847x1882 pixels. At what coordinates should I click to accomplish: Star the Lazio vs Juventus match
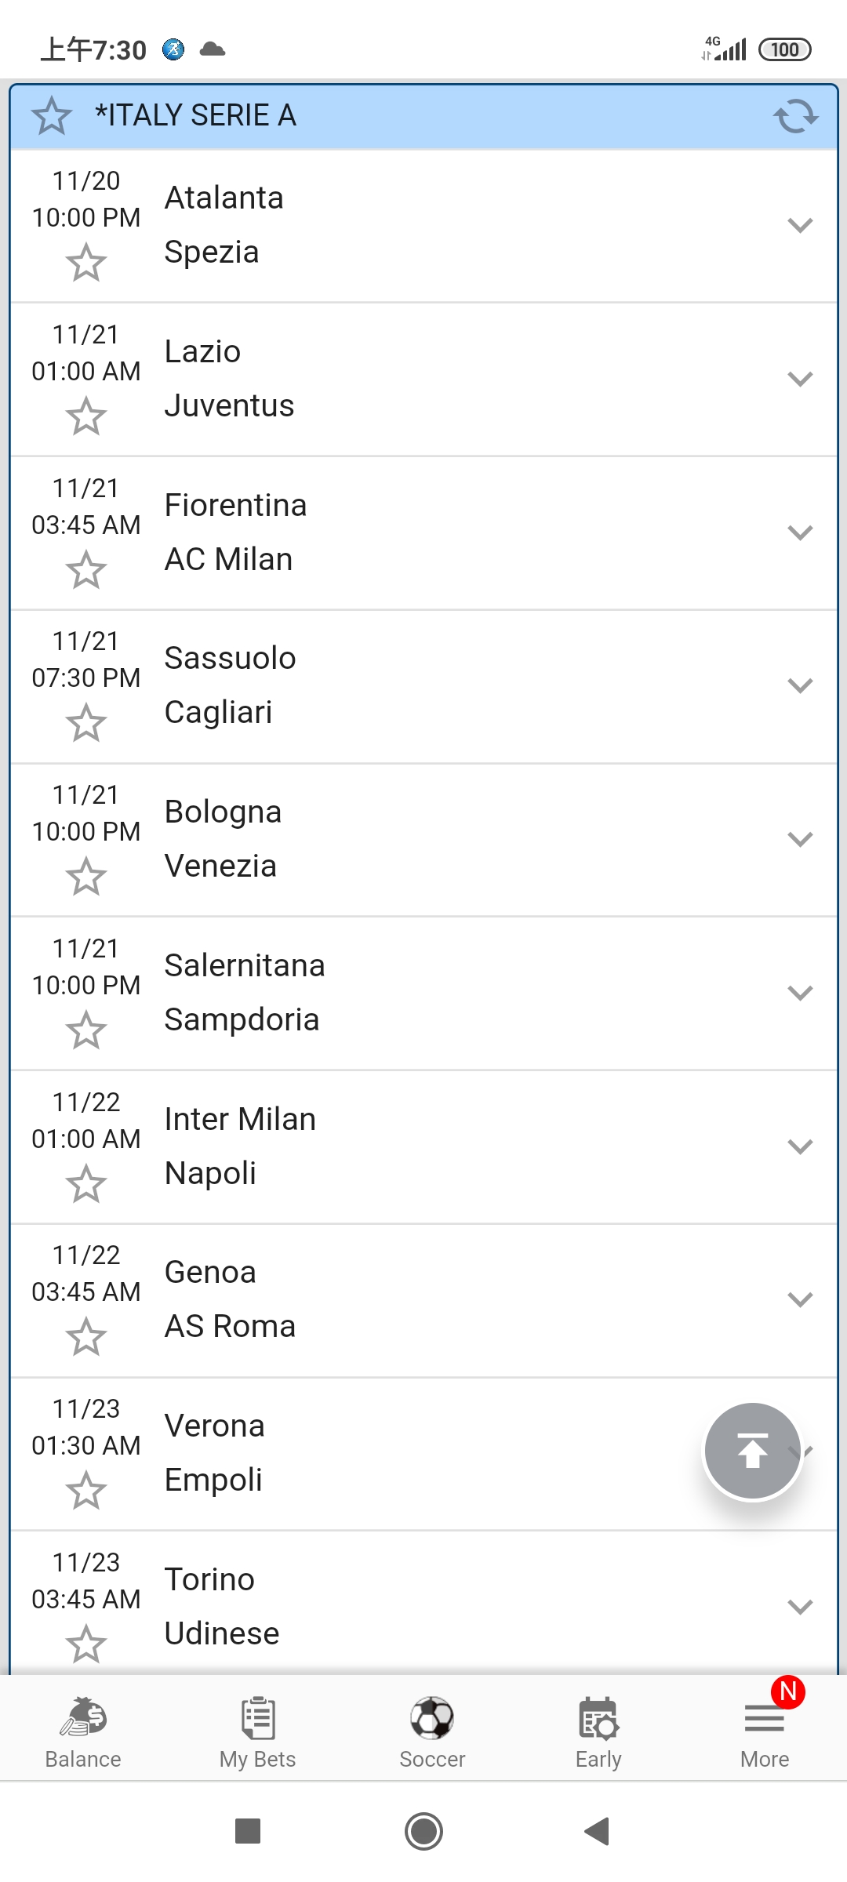click(85, 416)
